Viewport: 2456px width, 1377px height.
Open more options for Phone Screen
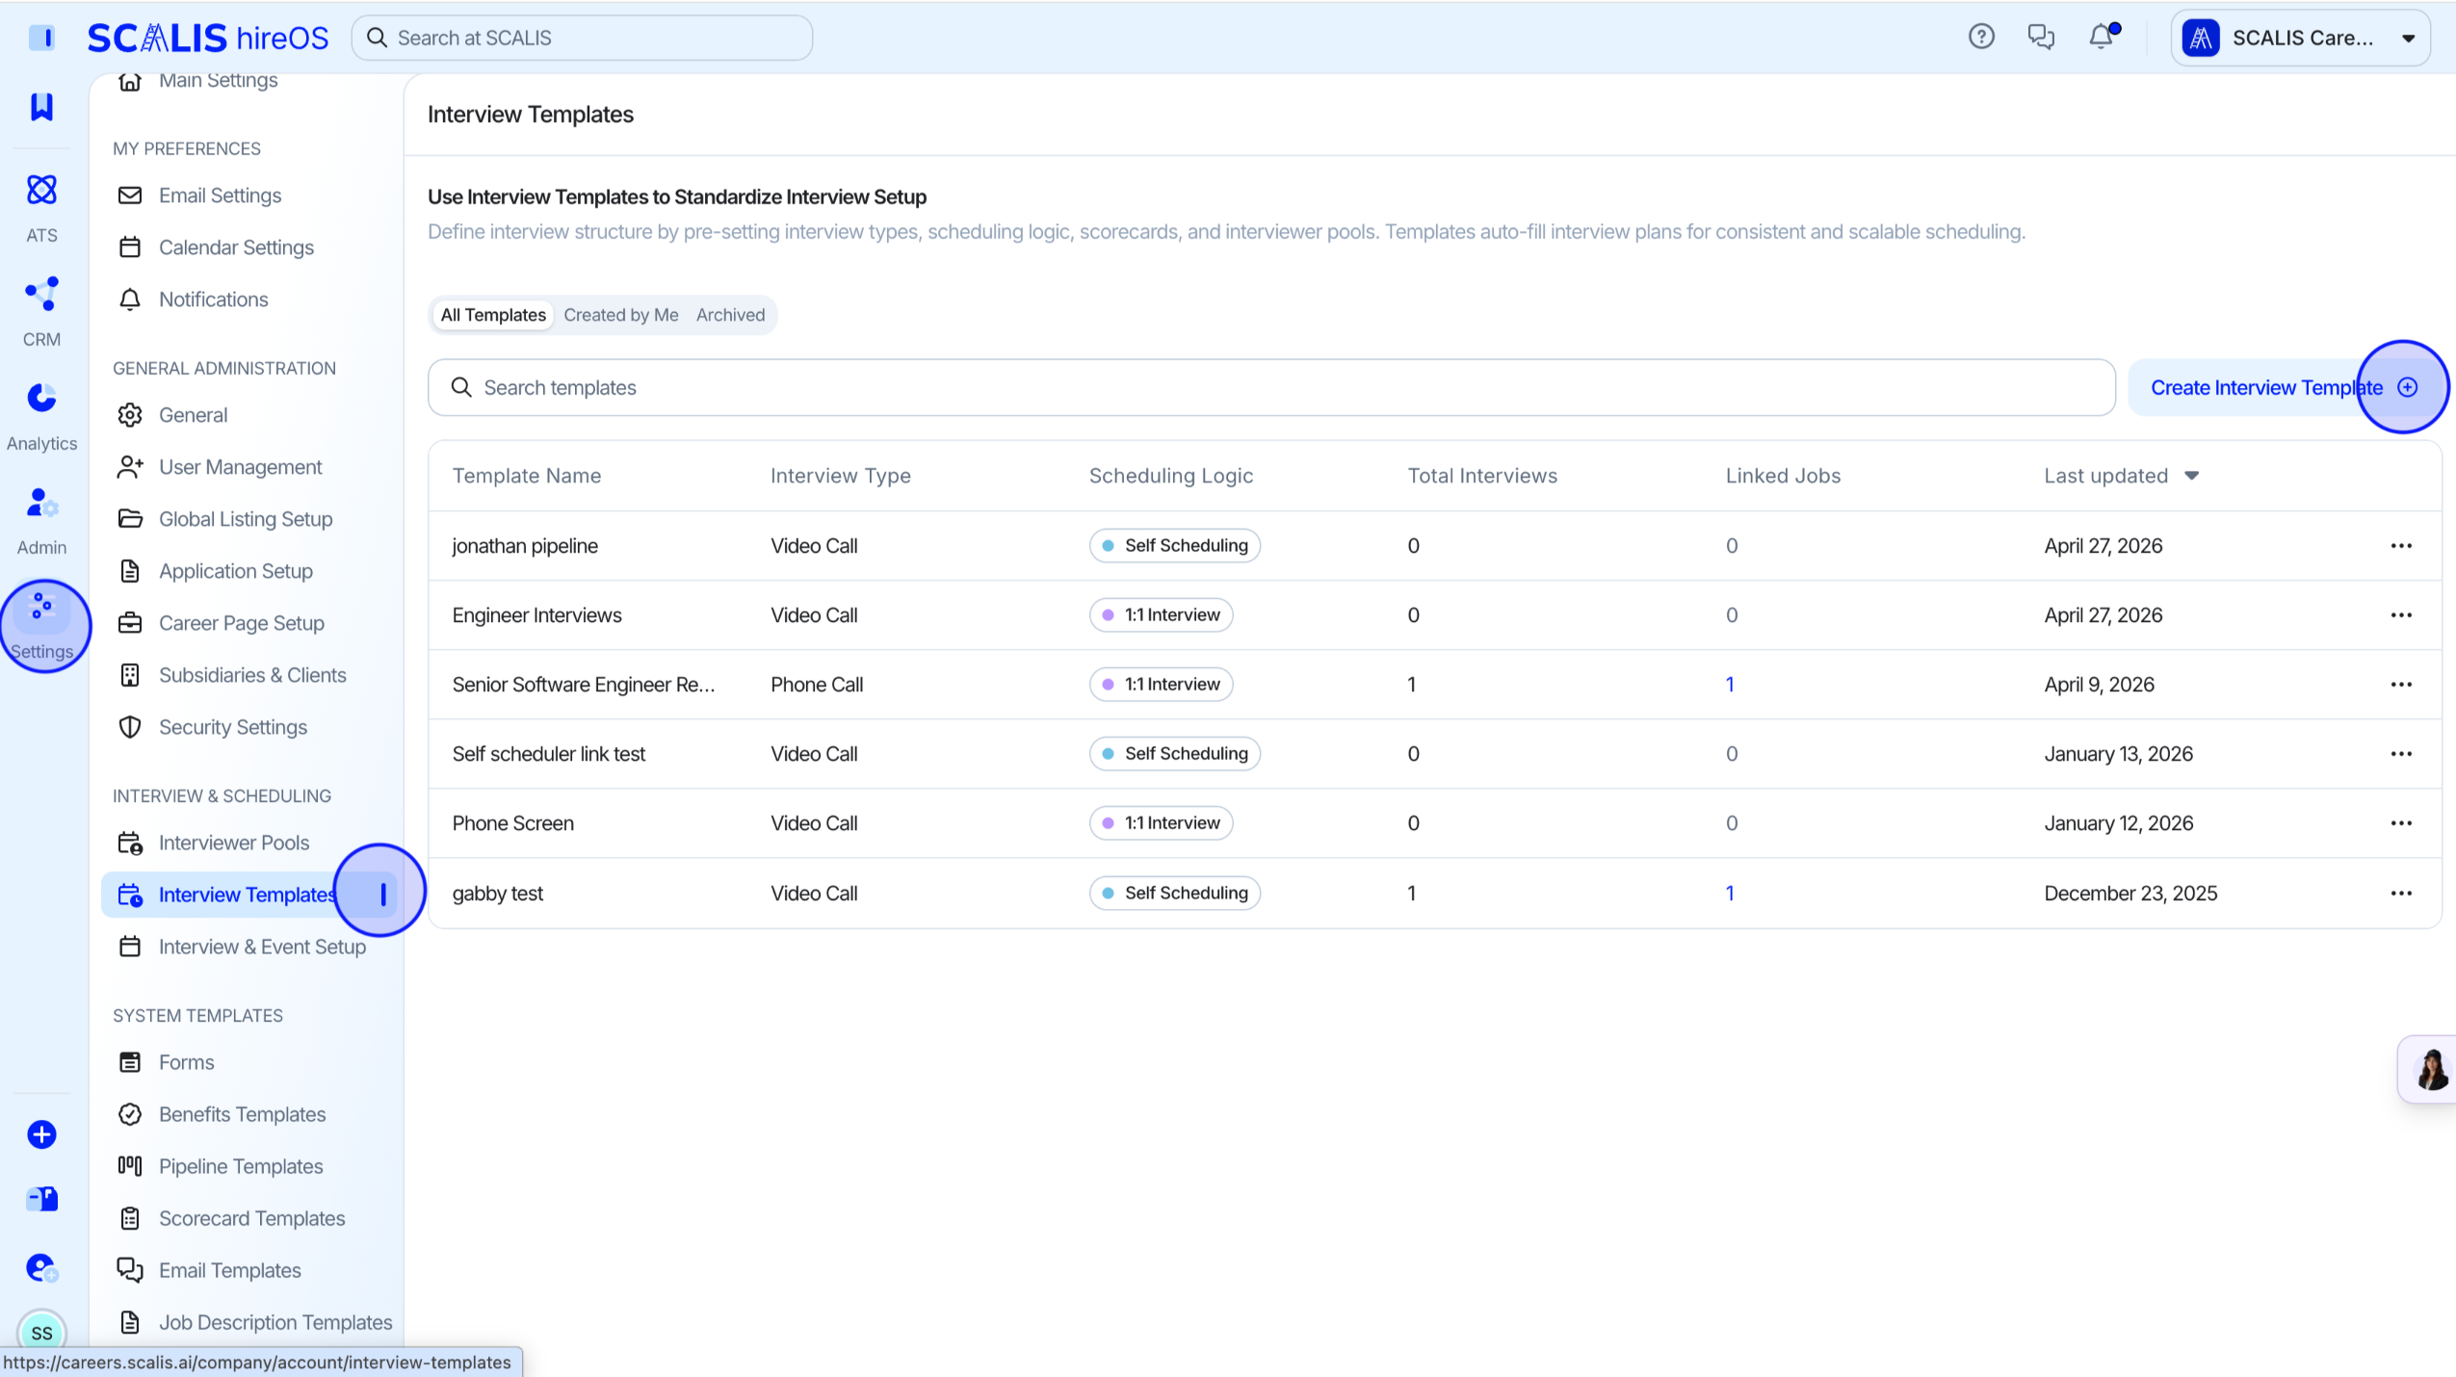tap(2401, 823)
